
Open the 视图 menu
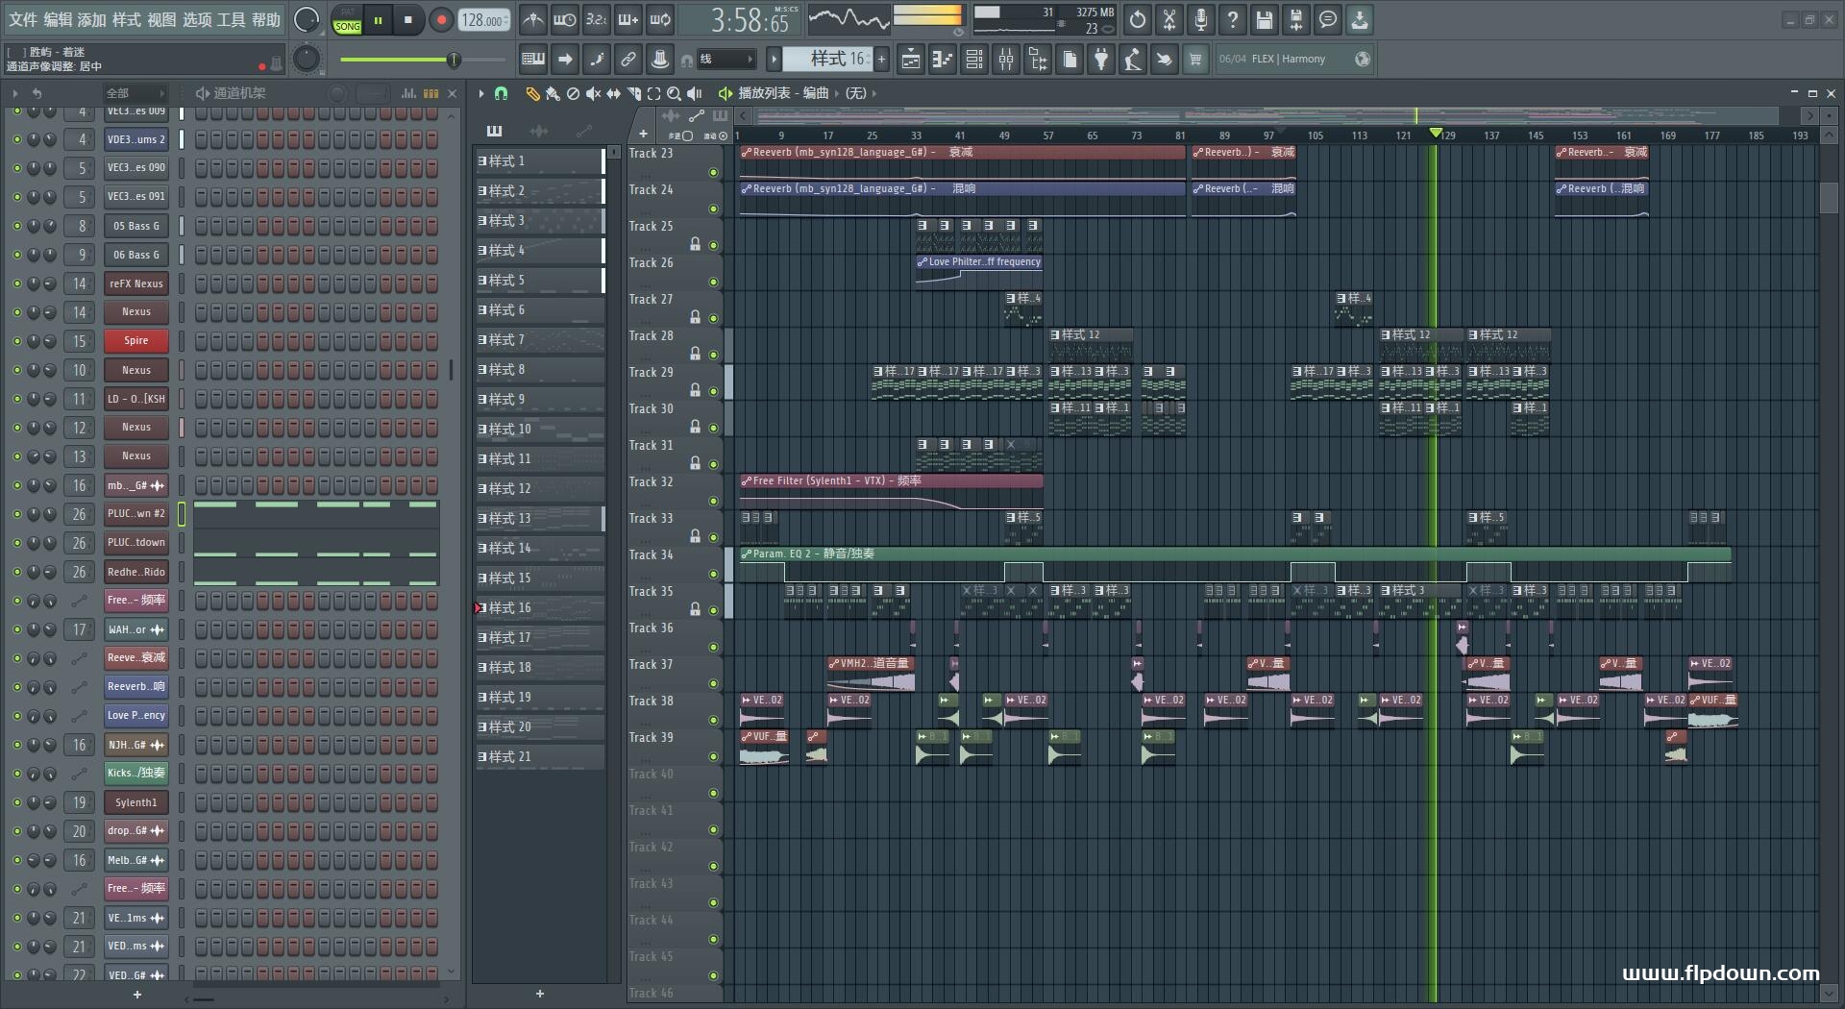tap(161, 20)
